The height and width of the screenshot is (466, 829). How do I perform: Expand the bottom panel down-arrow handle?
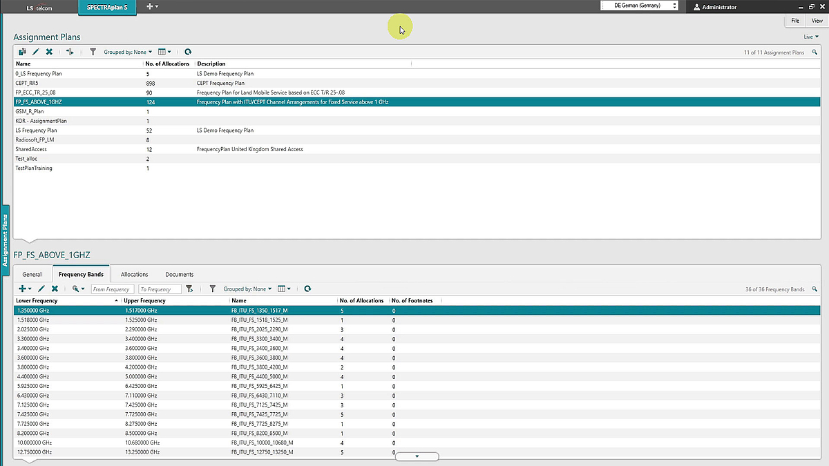pyautogui.click(x=417, y=456)
